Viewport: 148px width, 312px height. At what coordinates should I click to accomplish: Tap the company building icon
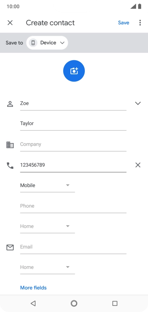click(10, 145)
